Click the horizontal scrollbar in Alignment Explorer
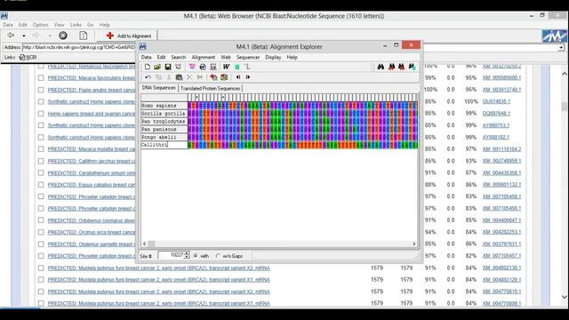This screenshot has width=569, height=320. click(x=279, y=244)
